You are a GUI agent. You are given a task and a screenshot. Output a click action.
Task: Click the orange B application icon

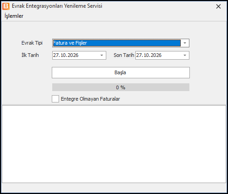[6, 6]
